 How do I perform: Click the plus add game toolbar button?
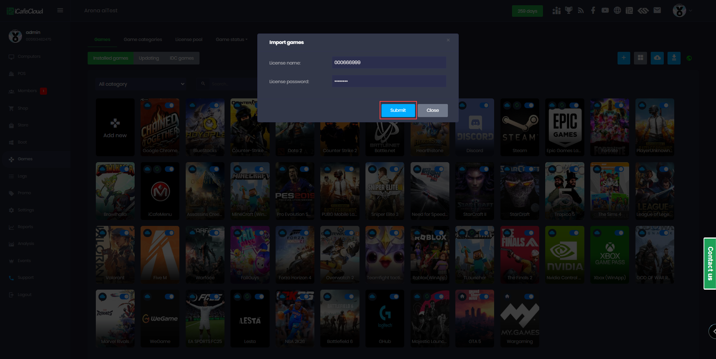click(x=624, y=58)
